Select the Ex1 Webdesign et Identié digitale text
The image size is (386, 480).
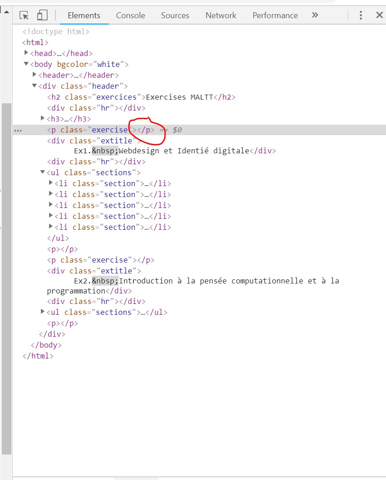(161, 151)
